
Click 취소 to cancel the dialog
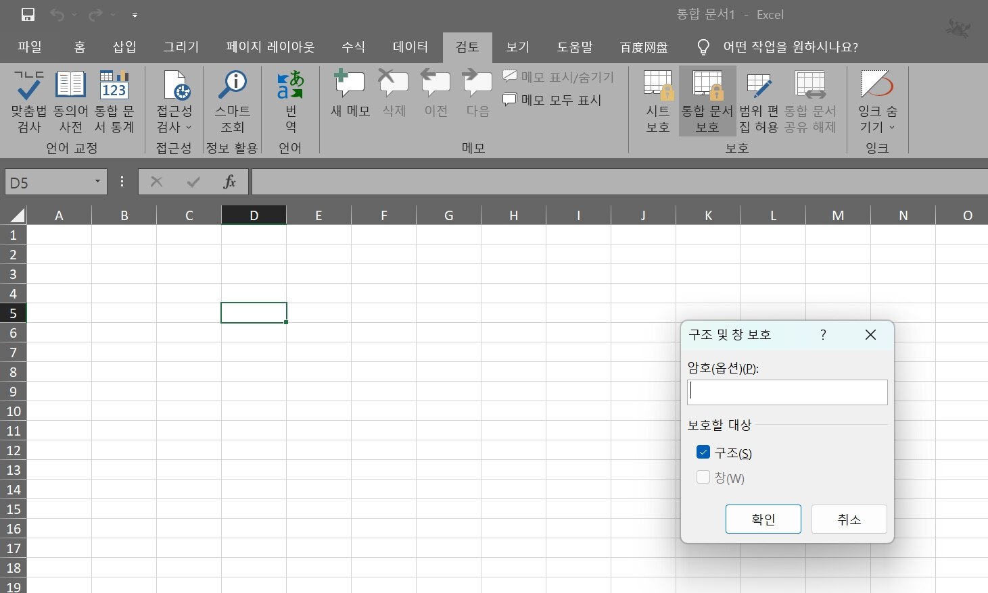(849, 519)
